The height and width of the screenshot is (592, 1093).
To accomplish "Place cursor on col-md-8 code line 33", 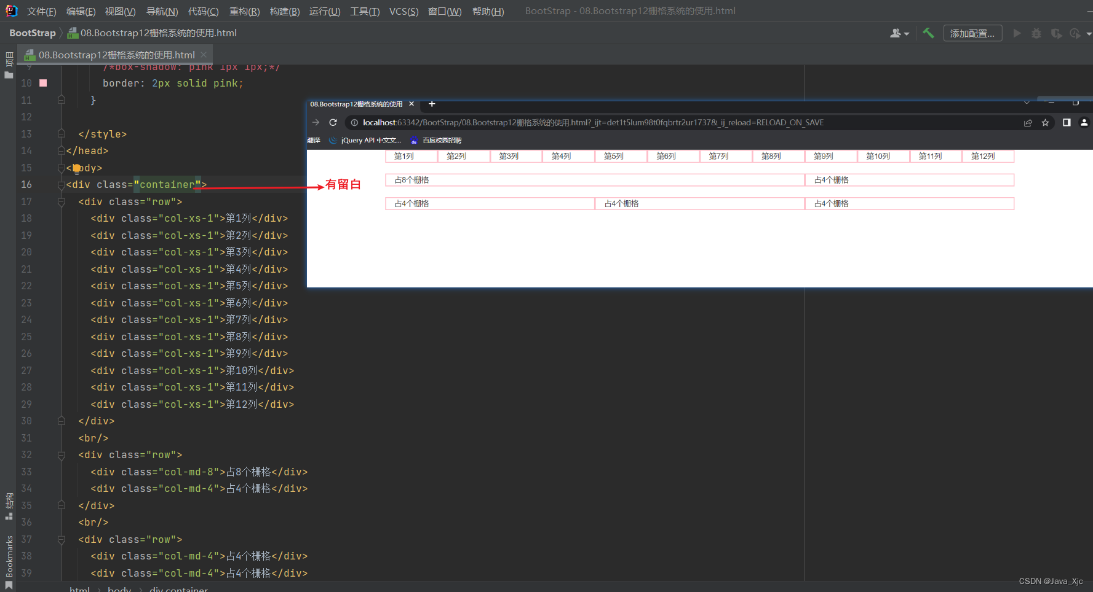I will (199, 472).
